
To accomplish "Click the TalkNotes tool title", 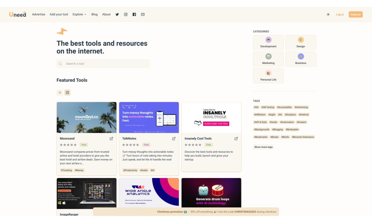I will click(129, 139).
